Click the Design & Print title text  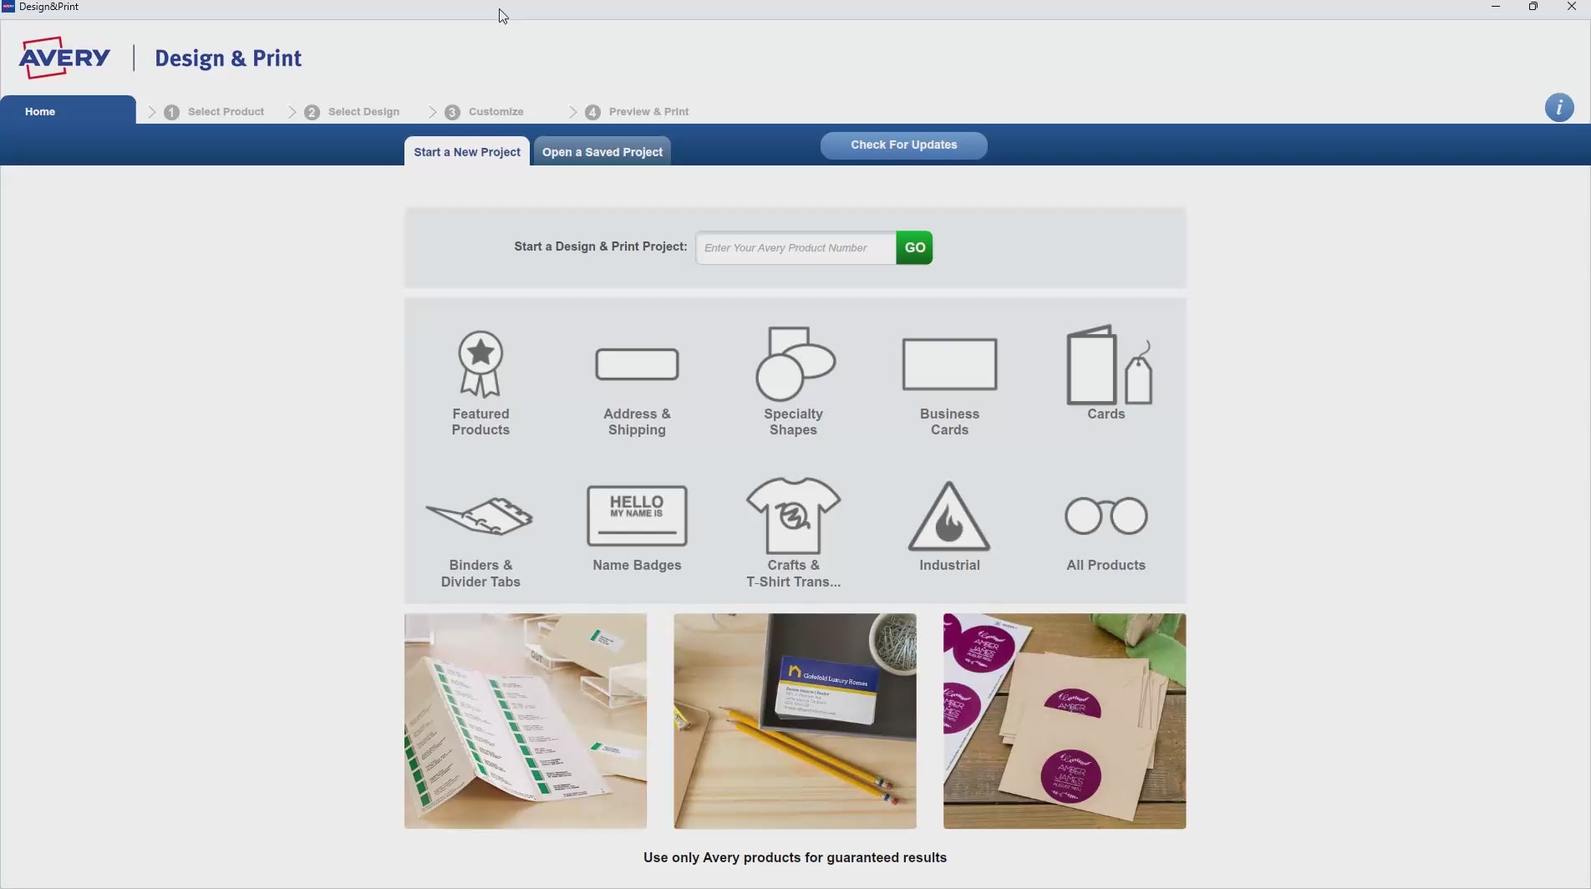228,58
